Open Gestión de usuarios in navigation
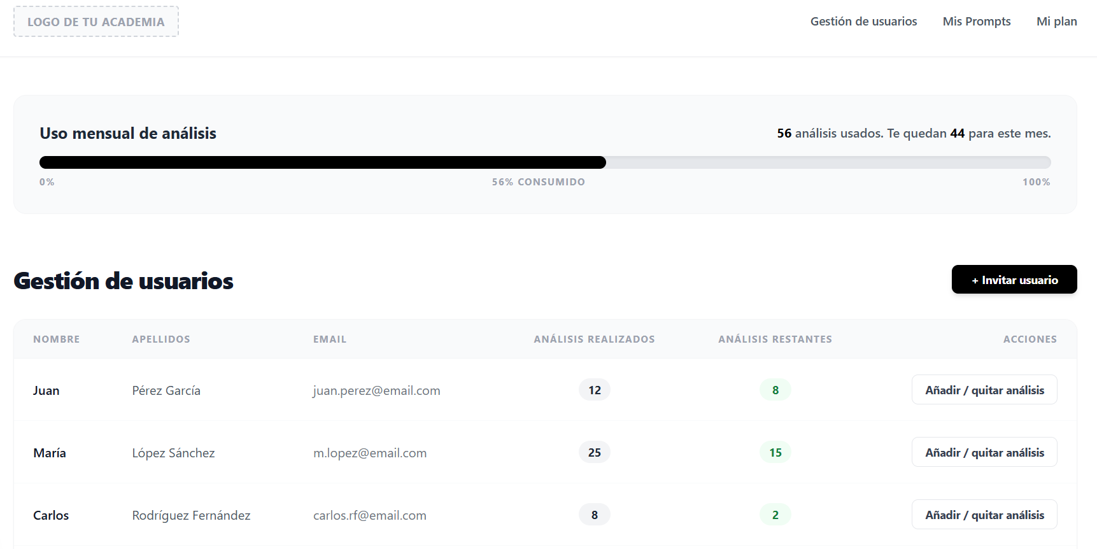Screen dimensions: 1097x549 [863, 22]
